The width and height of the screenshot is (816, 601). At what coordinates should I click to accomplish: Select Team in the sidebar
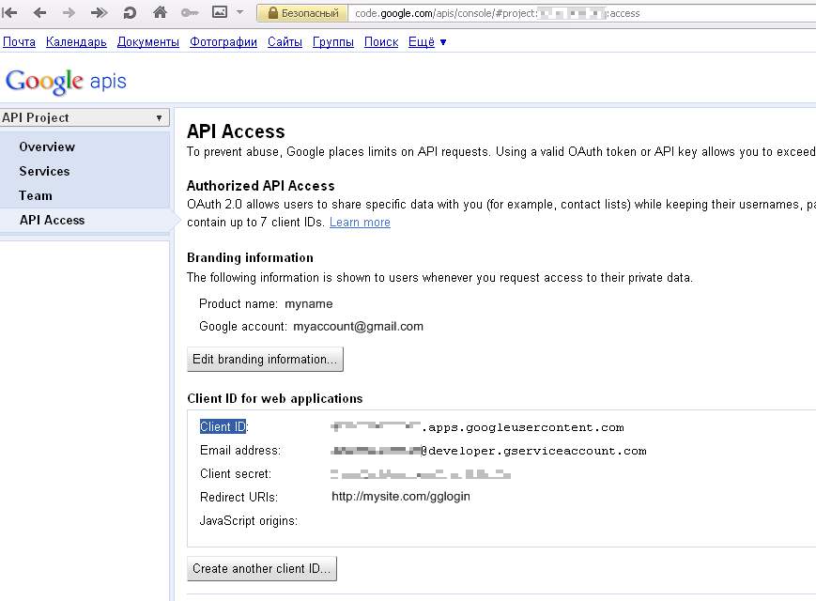coord(36,195)
